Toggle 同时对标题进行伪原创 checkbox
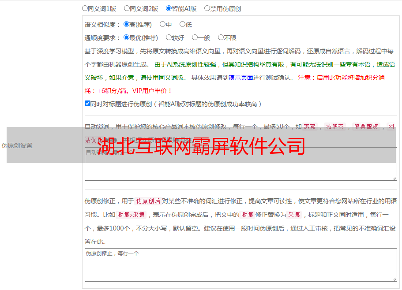Image resolution: width=402 pixels, height=290 pixels. click(x=87, y=104)
